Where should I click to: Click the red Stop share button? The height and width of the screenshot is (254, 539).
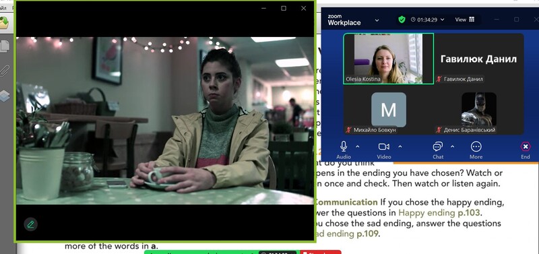pos(321,253)
